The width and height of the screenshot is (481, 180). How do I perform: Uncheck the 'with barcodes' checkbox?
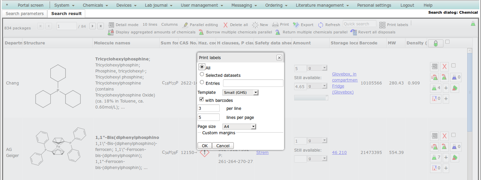click(202, 100)
